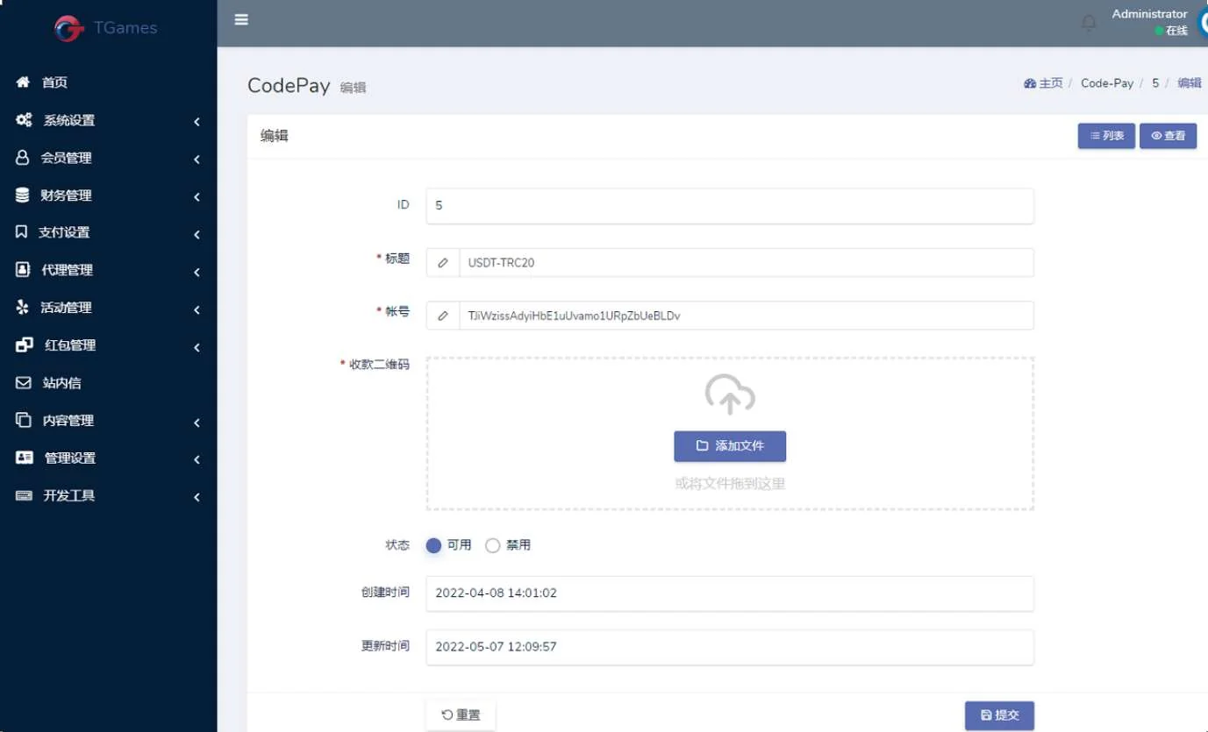Viewport: 1208px width, 732px height.
Task: Open the 会员管理 sidebar menu
Action: pyautogui.click(x=66, y=158)
